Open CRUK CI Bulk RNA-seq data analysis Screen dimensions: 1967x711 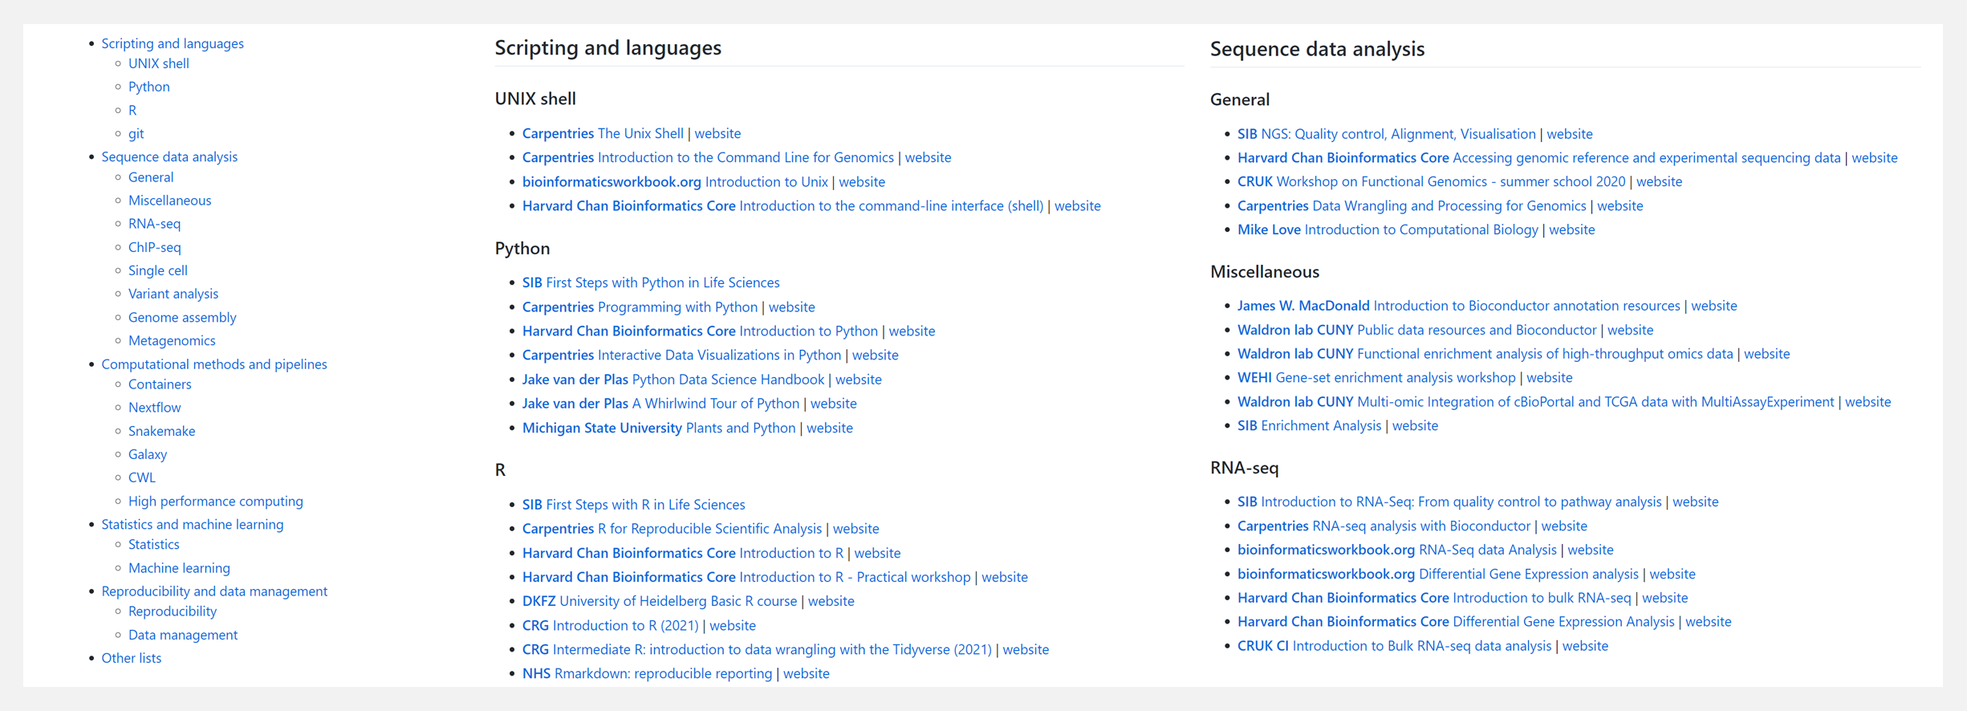(1394, 646)
